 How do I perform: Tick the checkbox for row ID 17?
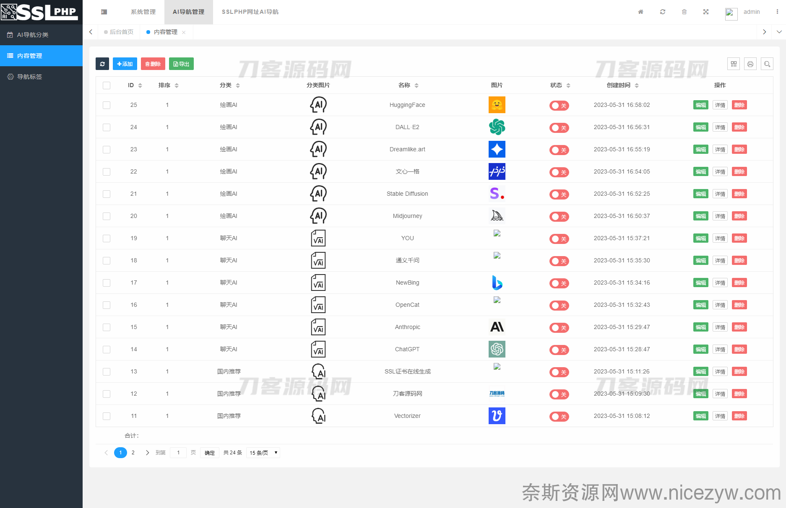click(x=107, y=283)
